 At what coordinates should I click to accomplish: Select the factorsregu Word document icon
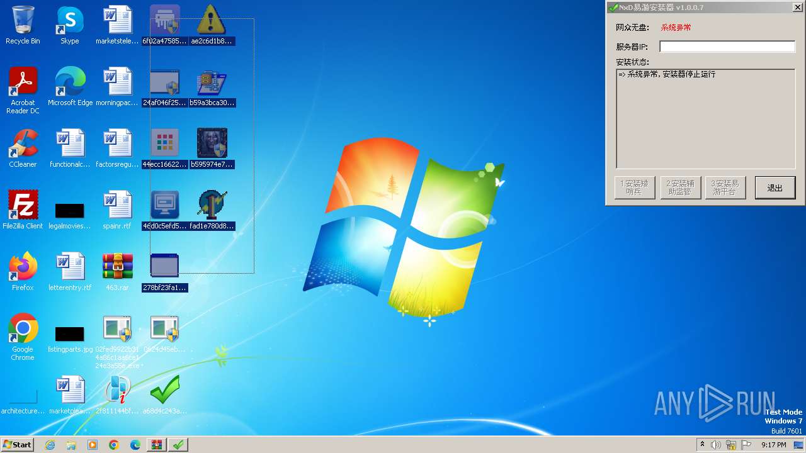coord(117,148)
